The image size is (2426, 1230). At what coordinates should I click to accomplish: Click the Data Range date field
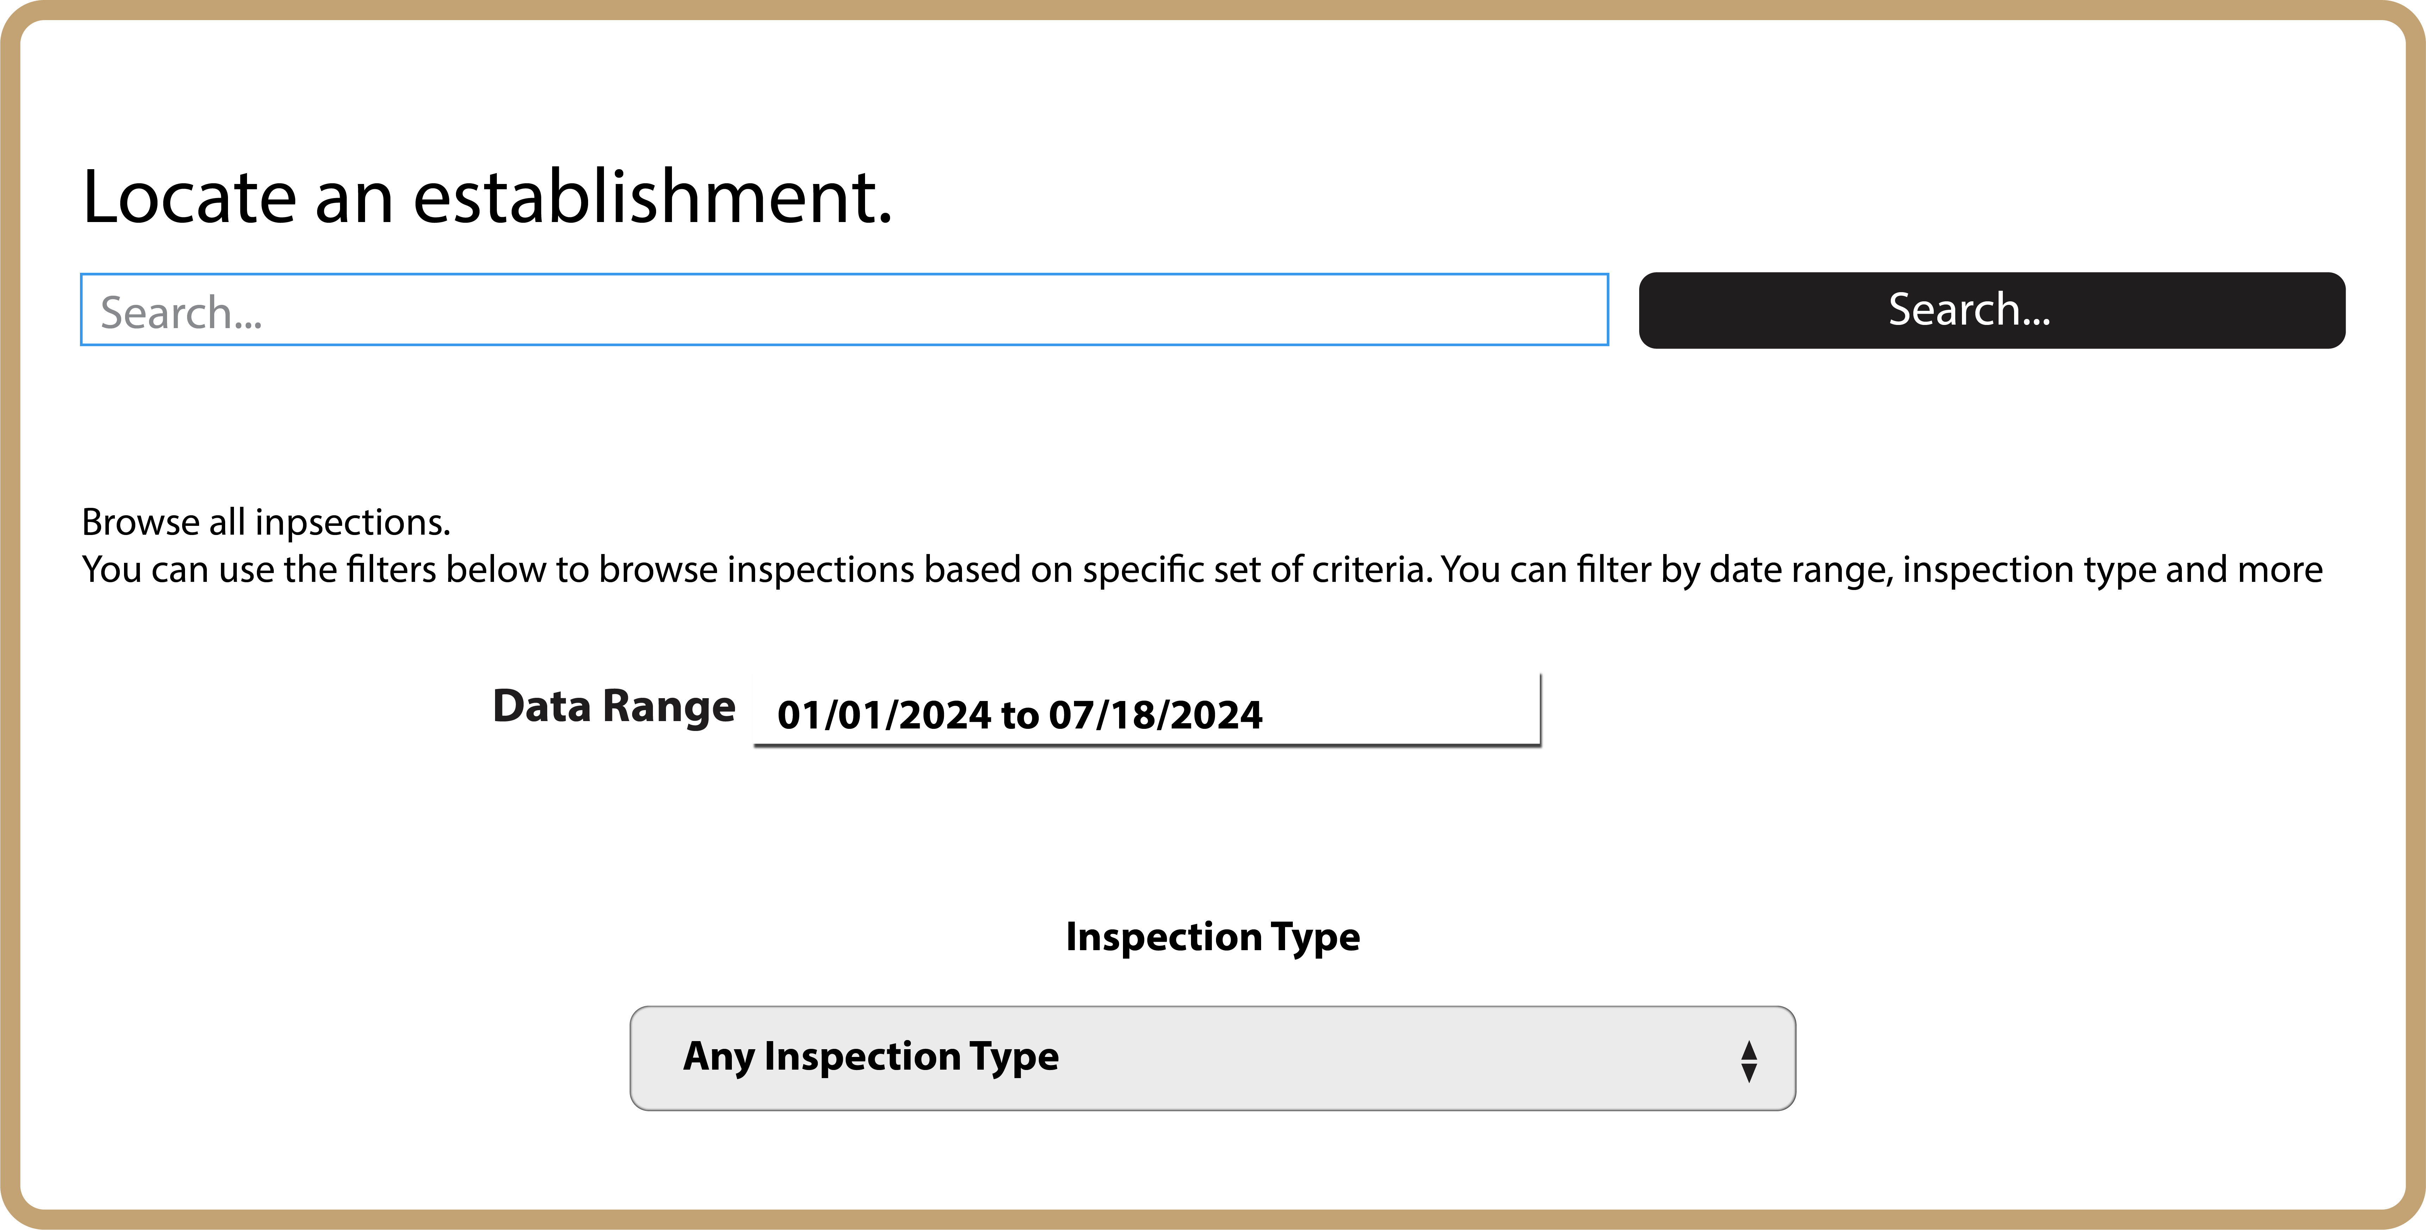coord(1146,712)
